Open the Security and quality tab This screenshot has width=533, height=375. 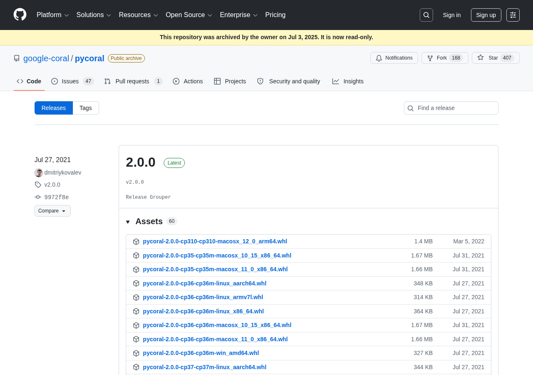(x=289, y=81)
